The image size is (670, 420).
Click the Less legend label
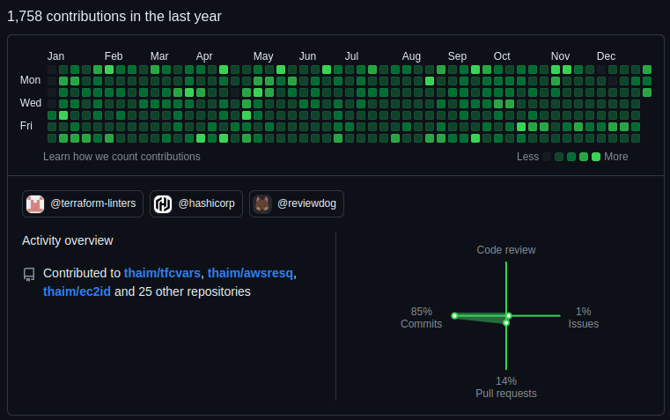click(527, 157)
